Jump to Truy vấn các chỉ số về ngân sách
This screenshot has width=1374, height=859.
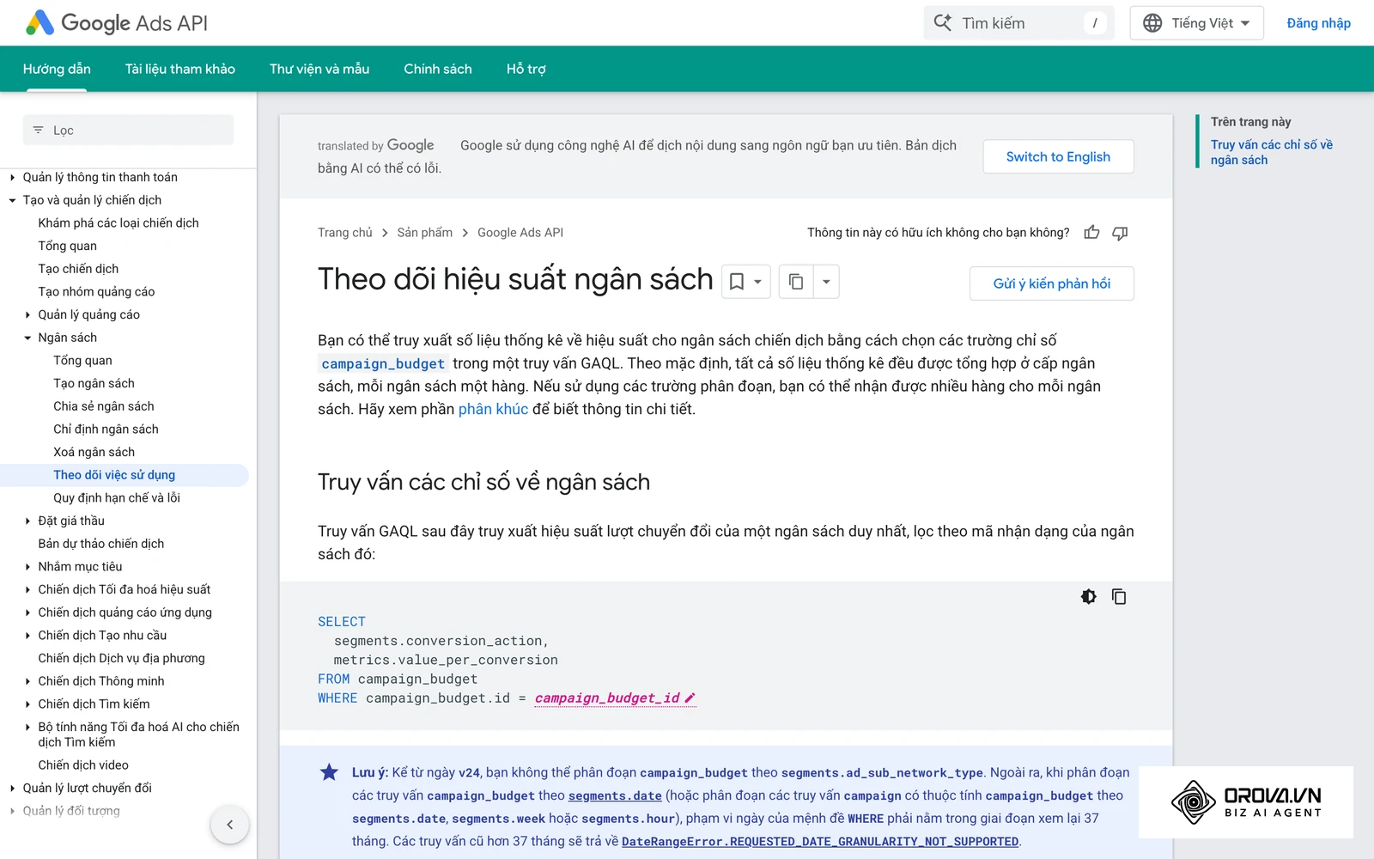[1271, 152]
